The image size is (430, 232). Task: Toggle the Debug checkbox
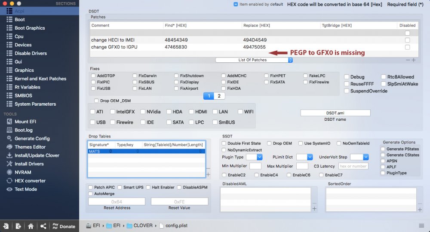(x=347, y=77)
